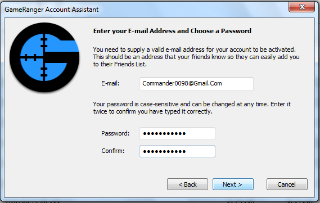Viewport: 320px width, 203px height.
Task: Cancel the account setup
Action: [287, 184]
